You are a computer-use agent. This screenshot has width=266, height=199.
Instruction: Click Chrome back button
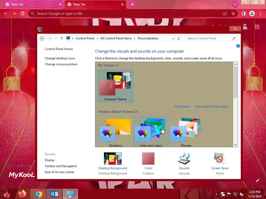pos(6,13)
